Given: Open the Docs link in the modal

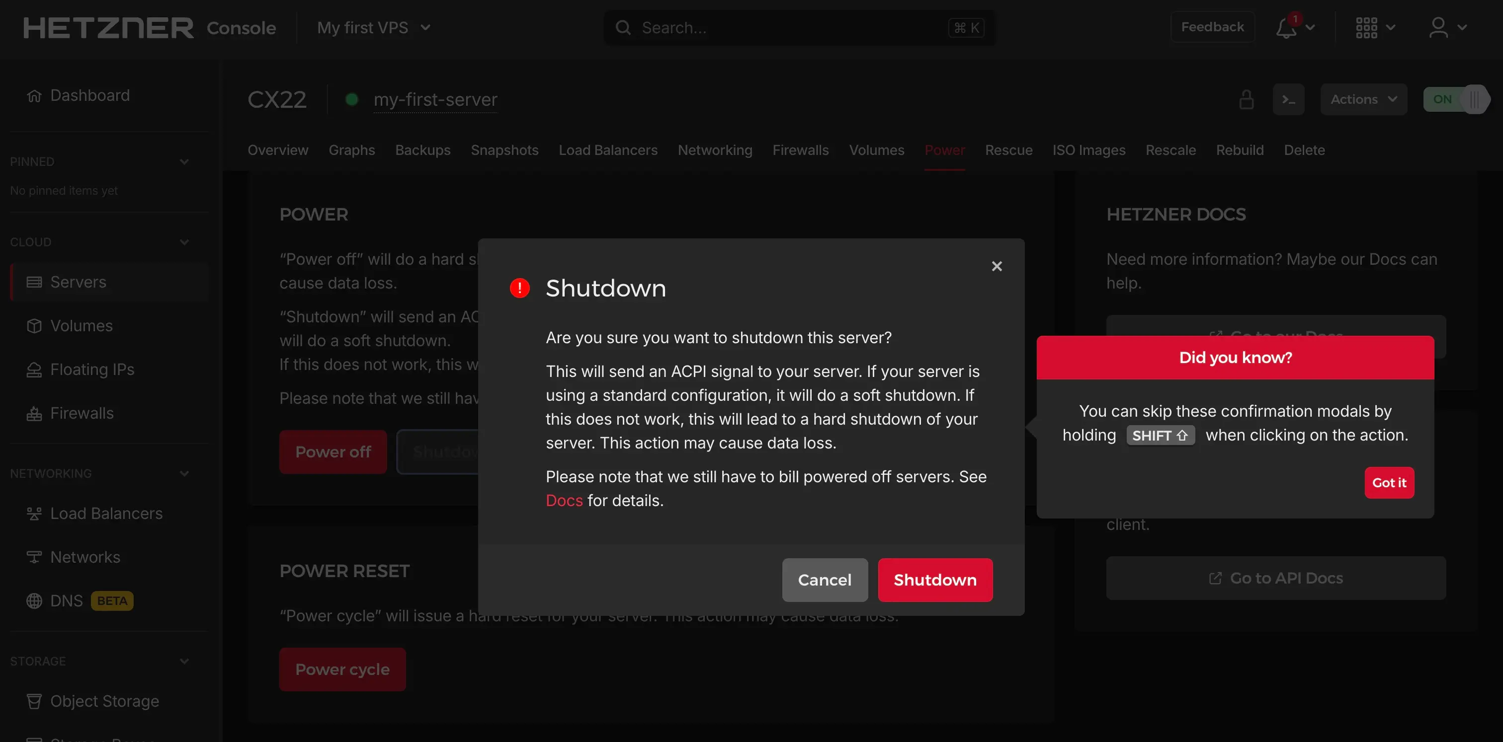Looking at the screenshot, I should pos(563,500).
